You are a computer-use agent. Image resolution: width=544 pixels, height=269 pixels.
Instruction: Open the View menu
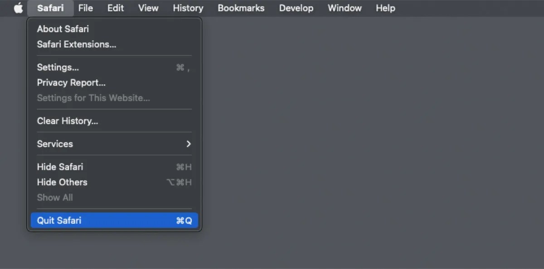[x=148, y=8]
